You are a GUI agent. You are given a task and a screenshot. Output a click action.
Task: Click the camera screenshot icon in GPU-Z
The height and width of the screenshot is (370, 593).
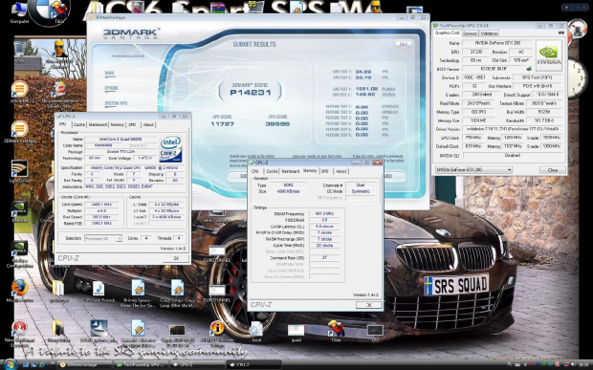(561, 33)
